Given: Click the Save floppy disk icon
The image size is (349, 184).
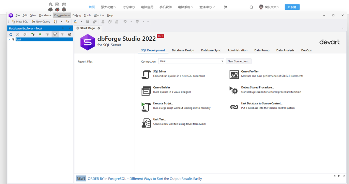Looking at the screenshot, I should (88, 22).
